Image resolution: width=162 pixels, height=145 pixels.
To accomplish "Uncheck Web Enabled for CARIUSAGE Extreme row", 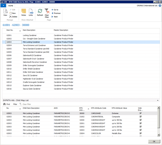I will [x=141, y=113].
